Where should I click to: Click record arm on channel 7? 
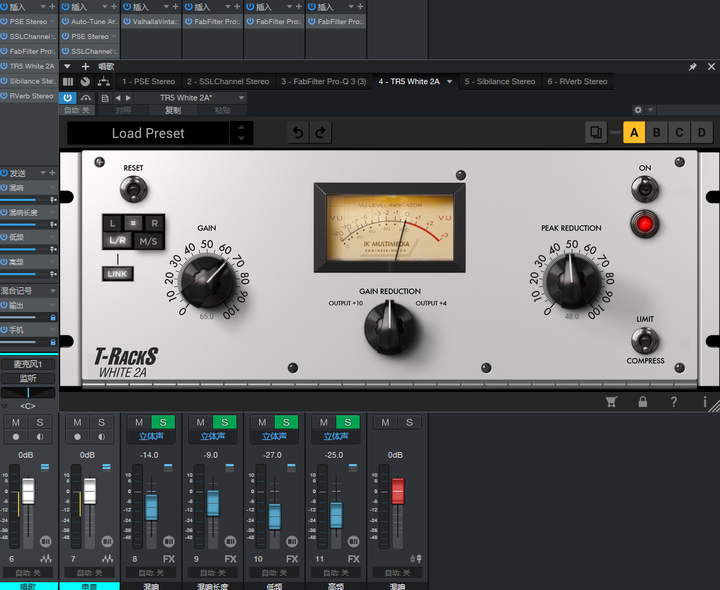click(x=78, y=436)
